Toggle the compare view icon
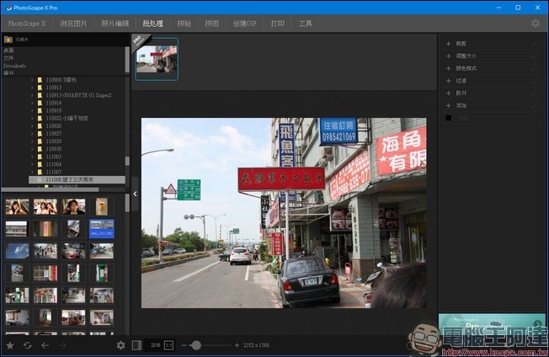The height and width of the screenshot is (357, 549). pyautogui.click(x=137, y=345)
